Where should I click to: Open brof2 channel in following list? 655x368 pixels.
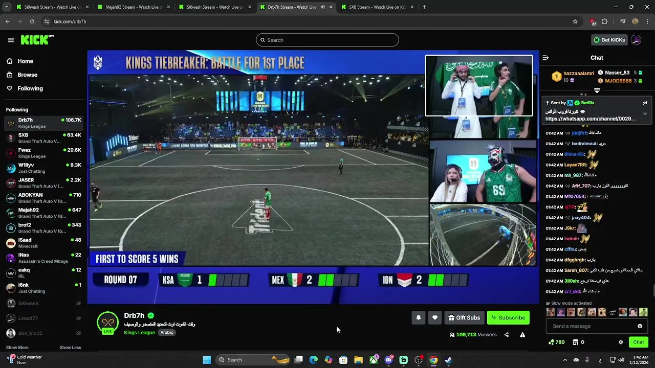click(x=43, y=228)
